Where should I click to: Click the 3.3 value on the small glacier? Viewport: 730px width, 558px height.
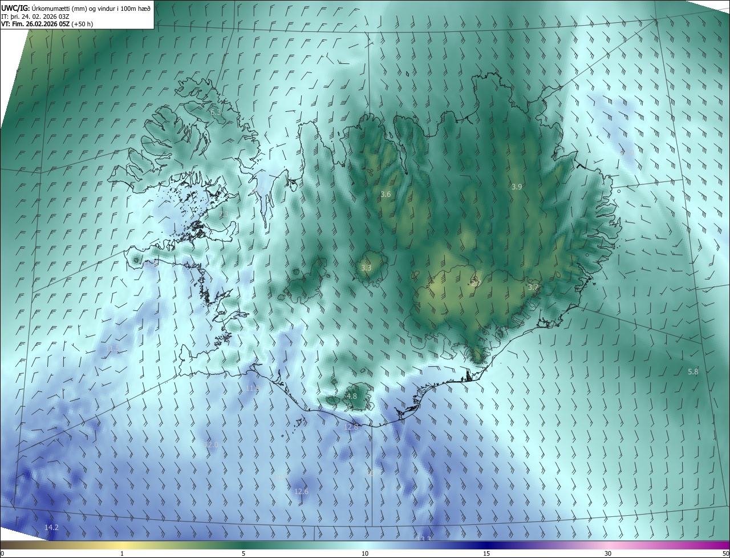pos(366,268)
